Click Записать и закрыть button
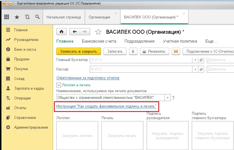Image resolution: width=234 pixels, height=150 pixels. [79, 52]
